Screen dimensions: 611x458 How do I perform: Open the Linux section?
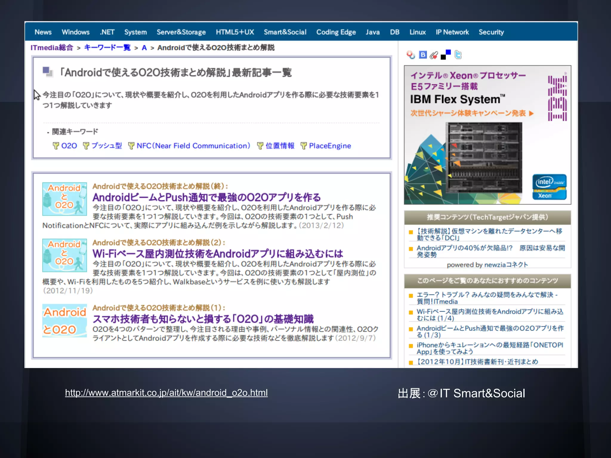click(417, 32)
